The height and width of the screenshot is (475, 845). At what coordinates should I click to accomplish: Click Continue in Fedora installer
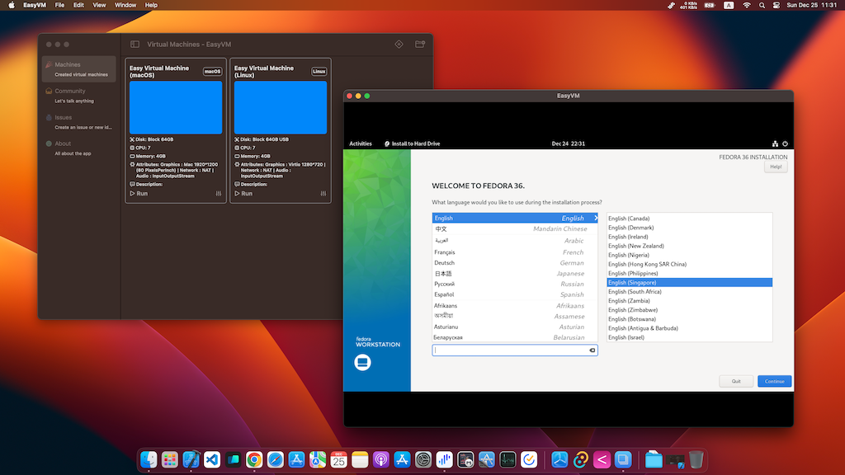click(774, 381)
